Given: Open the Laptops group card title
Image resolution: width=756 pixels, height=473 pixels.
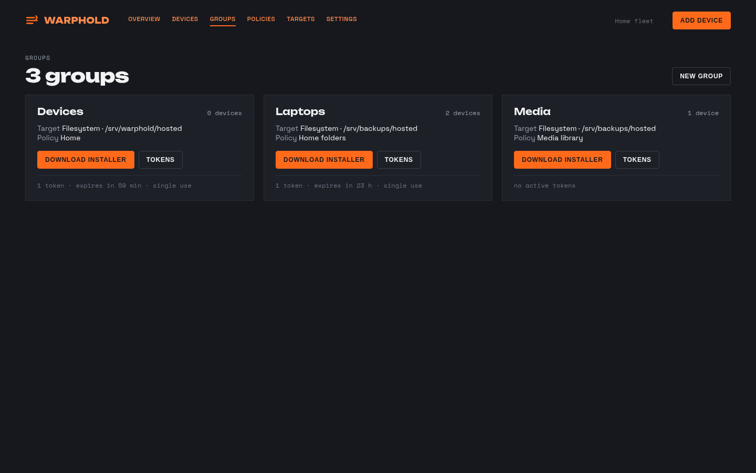Looking at the screenshot, I should [300, 111].
